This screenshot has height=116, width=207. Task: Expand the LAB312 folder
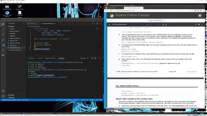pos(13,36)
